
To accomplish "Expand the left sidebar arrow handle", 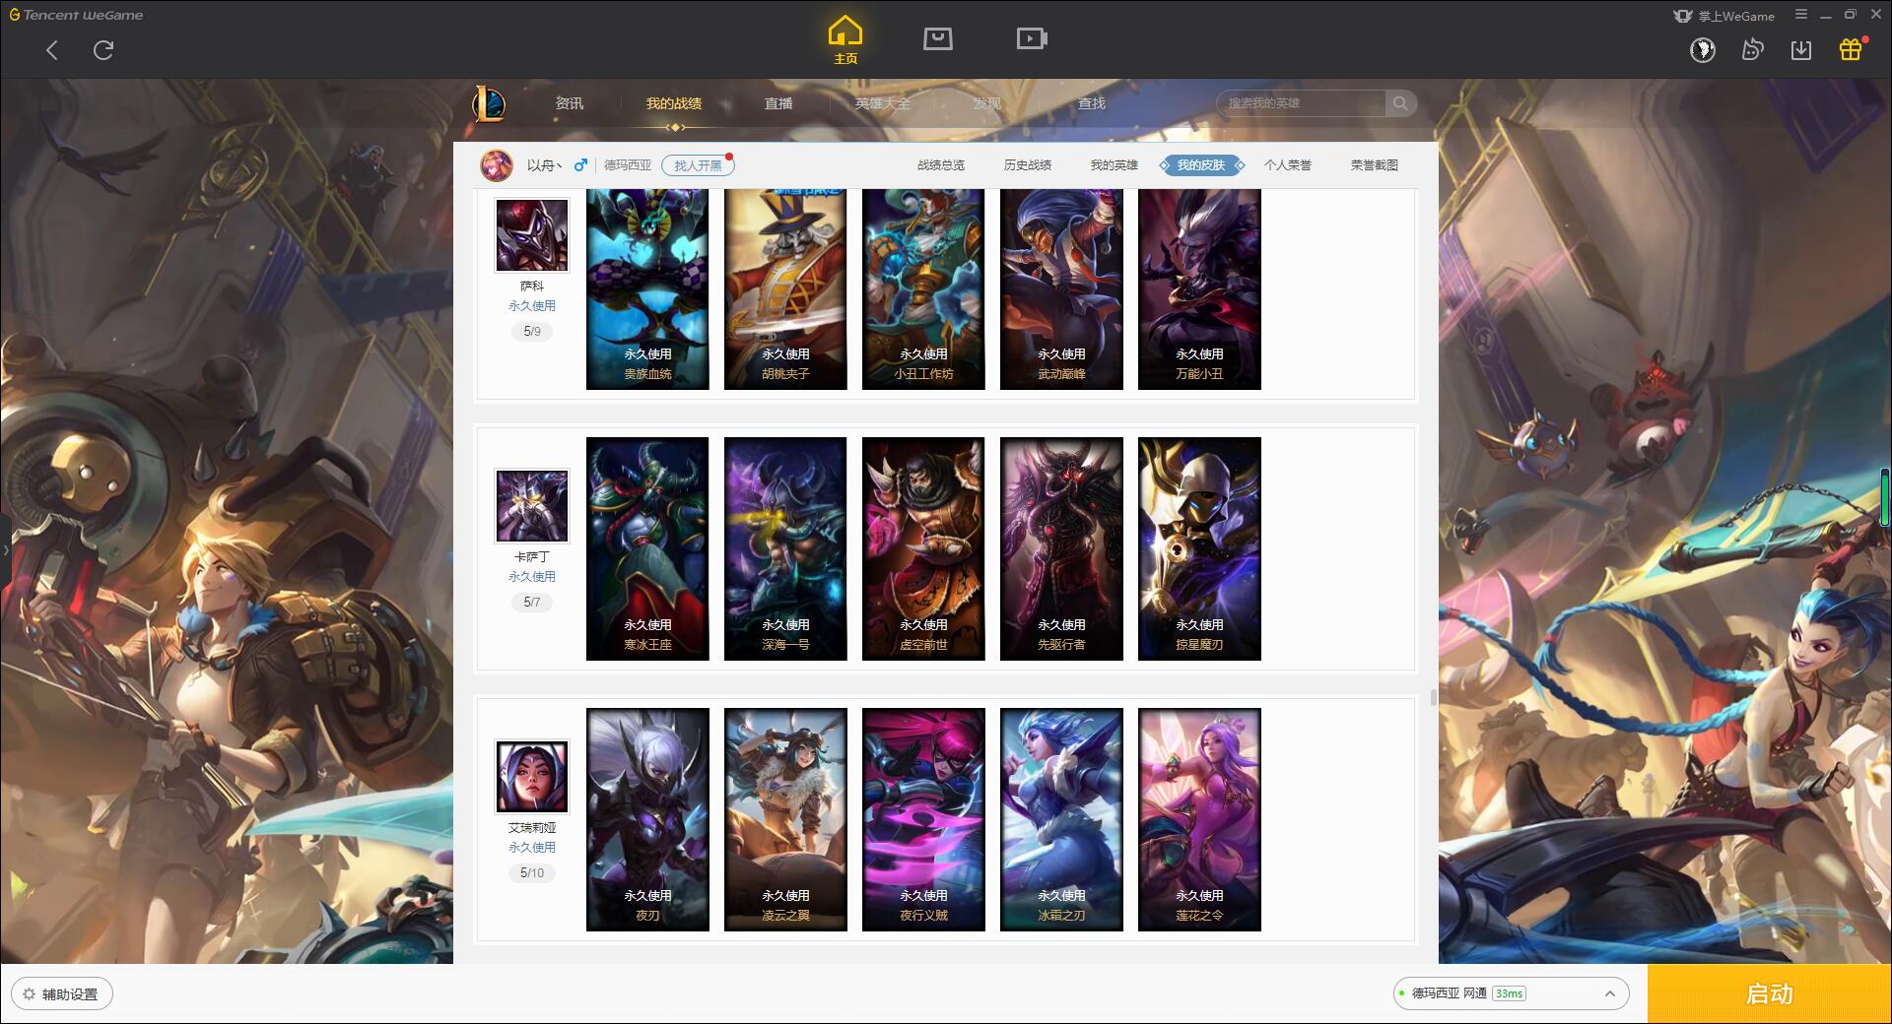I will [5, 550].
